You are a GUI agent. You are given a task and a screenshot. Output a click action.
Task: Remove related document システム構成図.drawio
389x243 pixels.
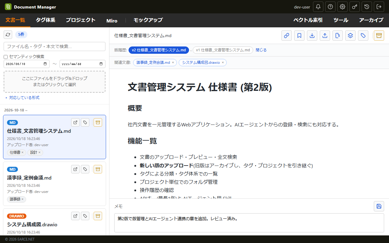click(x=223, y=63)
